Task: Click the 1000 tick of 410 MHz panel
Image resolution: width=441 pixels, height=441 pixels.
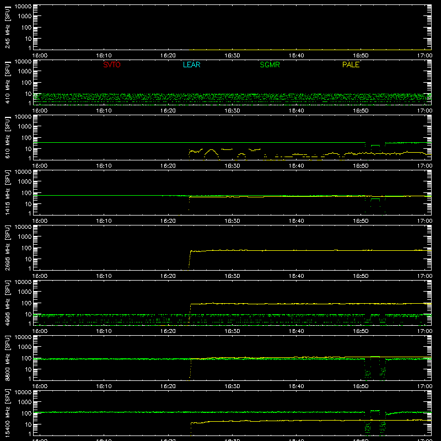Action: click(x=25, y=71)
